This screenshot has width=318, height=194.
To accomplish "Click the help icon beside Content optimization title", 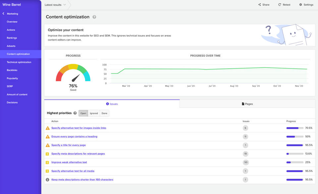I will coord(94,17).
